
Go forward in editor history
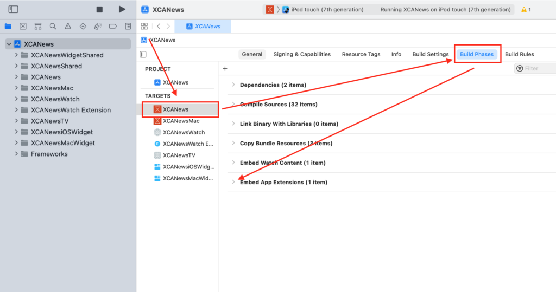[x=168, y=26]
